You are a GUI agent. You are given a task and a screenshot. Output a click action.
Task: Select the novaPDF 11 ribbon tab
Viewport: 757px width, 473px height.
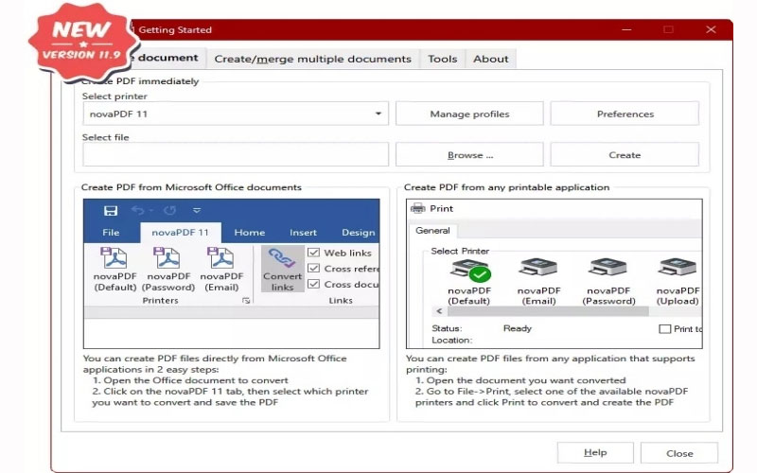coord(180,232)
